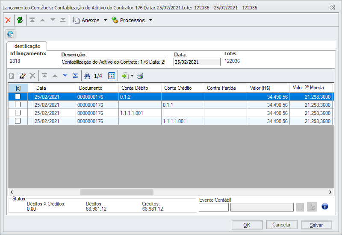Select Conta Crédito cell 1.1.1.1.001

pyautogui.click(x=183, y=121)
